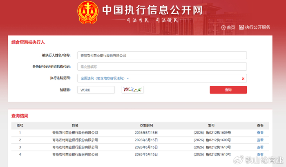Image resolution: width=286 pixels, height=167 pixels.
Task: Click the house icon beside 首页
Action: (x=223, y=27)
